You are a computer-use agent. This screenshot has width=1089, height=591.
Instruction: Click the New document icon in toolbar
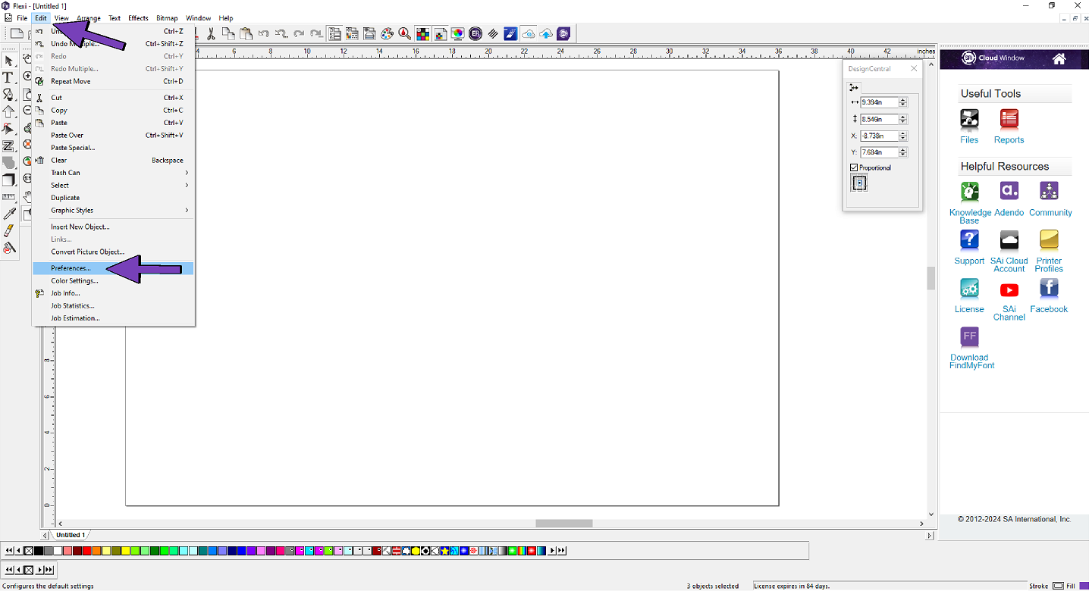tap(17, 33)
